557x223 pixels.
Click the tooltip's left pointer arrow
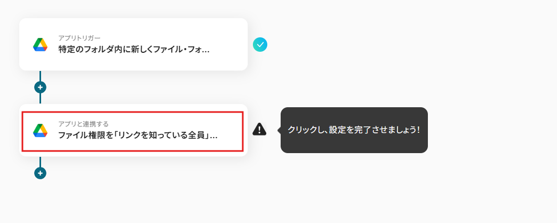(x=279, y=130)
